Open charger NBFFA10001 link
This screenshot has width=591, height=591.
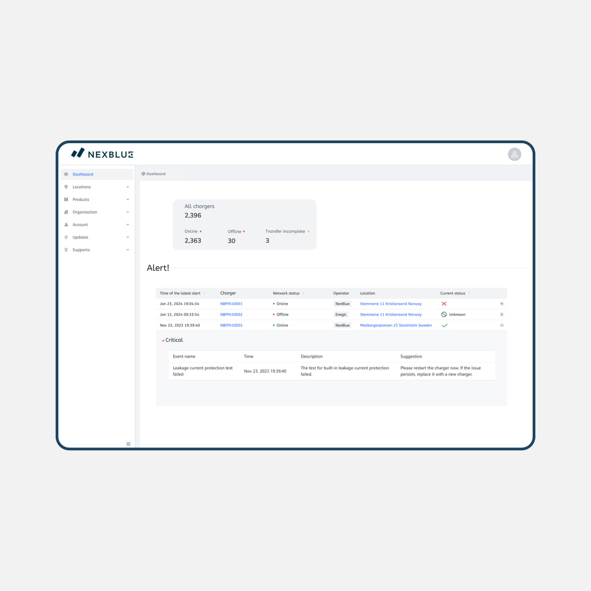231,304
